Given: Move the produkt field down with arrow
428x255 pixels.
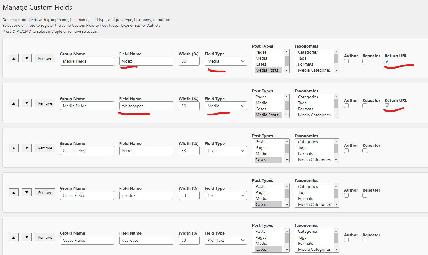Looking at the screenshot, I should [x=27, y=192].
